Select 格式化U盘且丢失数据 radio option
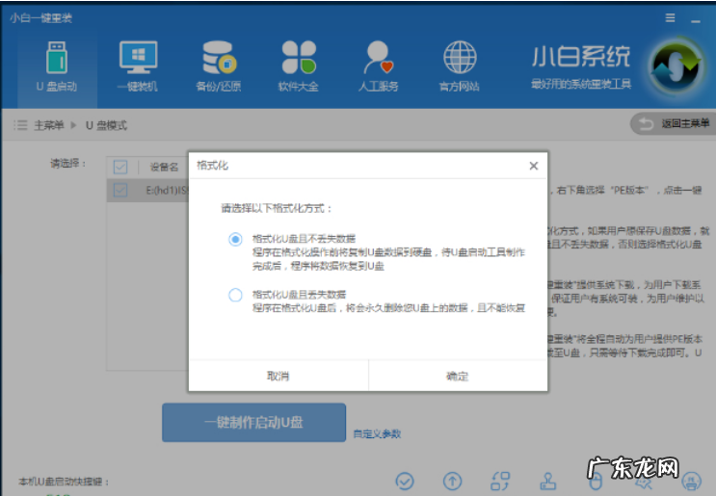Viewport: 716px width, 496px height. point(235,295)
